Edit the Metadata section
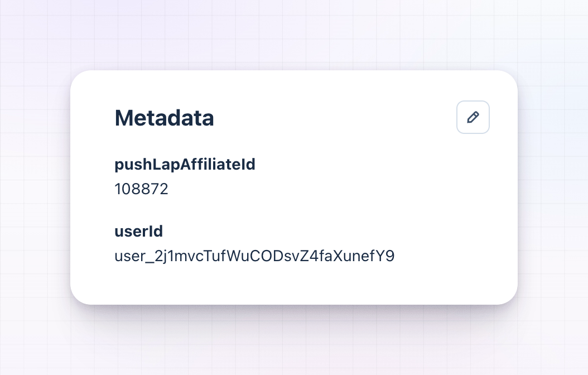588x375 pixels. tap(473, 117)
